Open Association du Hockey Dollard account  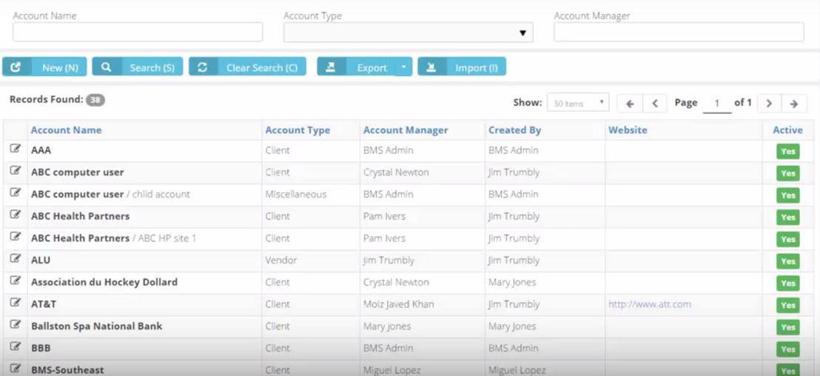[x=104, y=282]
